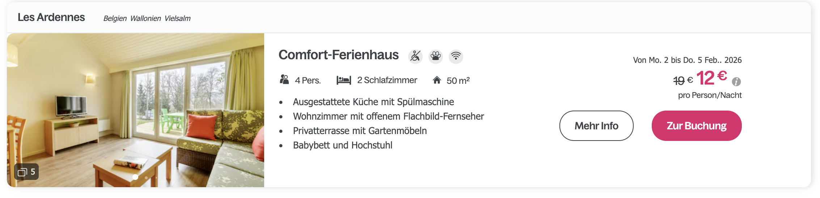
Task: Click the wheelchair accessibility icon
Action: click(415, 56)
